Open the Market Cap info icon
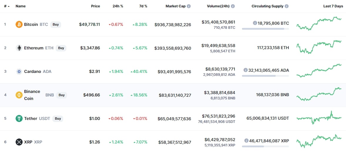 click(x=189, y=6)
